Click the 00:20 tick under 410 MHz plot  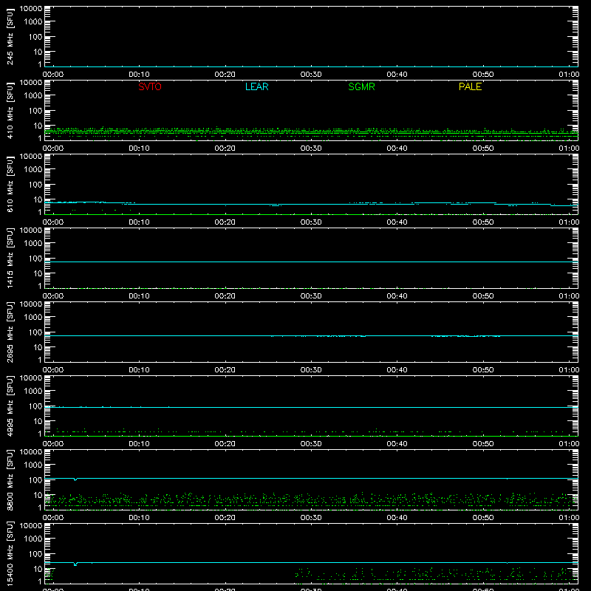point(225,148)
